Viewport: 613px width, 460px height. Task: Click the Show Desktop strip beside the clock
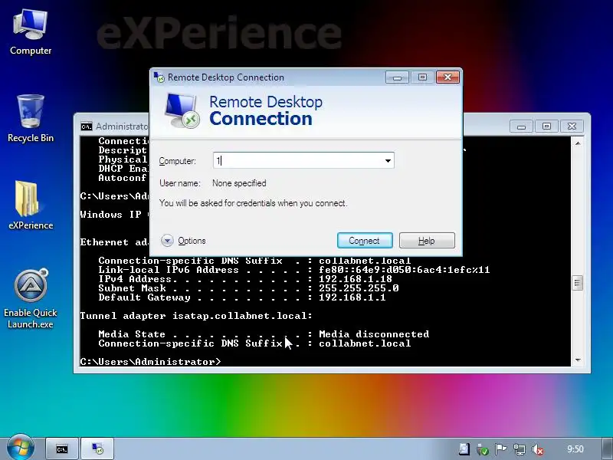click(608, 449)
